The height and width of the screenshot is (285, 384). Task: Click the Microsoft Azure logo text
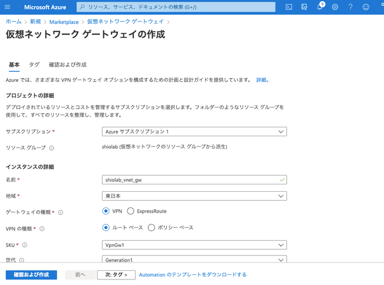coord(45,7)
